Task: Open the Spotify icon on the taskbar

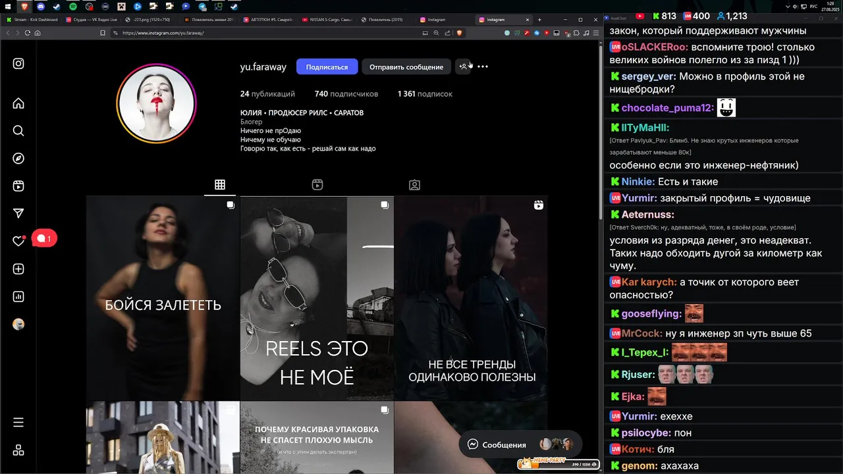Action: point(73,6)
